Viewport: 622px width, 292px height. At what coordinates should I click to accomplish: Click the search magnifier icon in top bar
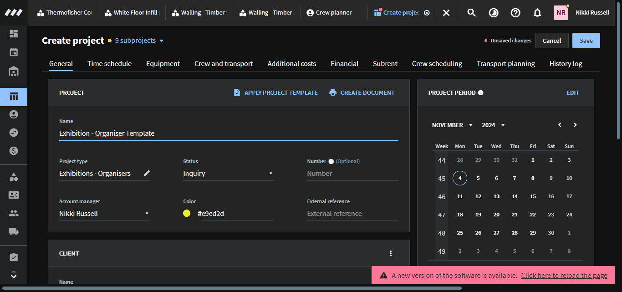click(472, 13)
